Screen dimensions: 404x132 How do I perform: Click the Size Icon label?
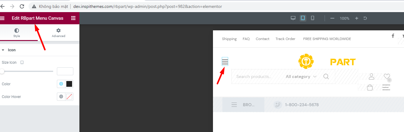point(9,63)
